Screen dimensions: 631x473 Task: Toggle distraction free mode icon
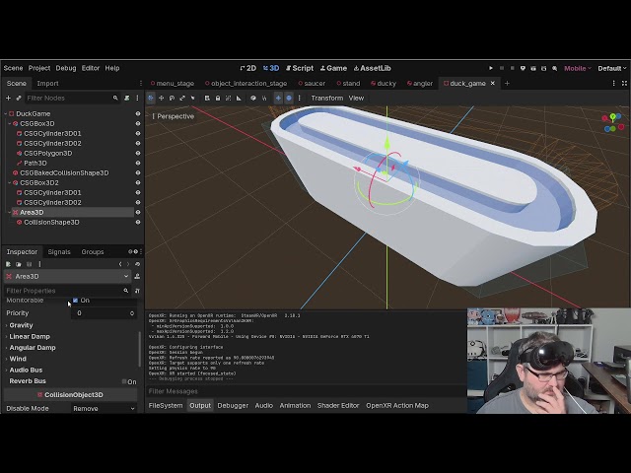tap(624, 83)
